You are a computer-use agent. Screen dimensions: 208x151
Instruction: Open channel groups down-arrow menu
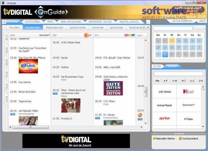coord(148,27)
